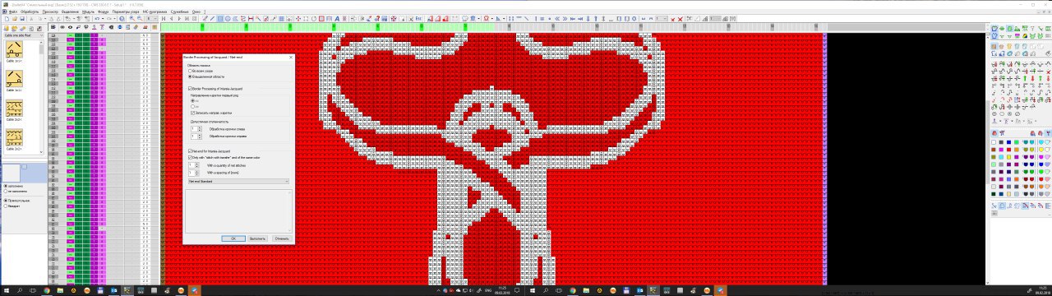Click the empty text box in dialog
1052x296 pixels.
238,210
